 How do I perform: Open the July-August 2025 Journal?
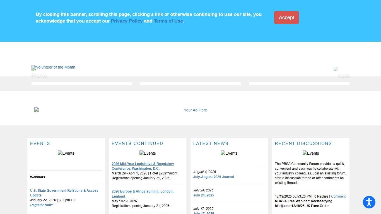(x=214, y=177)
